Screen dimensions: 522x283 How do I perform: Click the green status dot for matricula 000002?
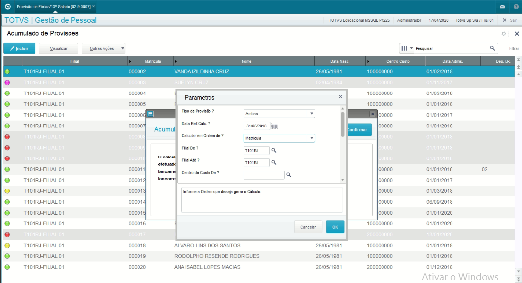coord(7,71)
